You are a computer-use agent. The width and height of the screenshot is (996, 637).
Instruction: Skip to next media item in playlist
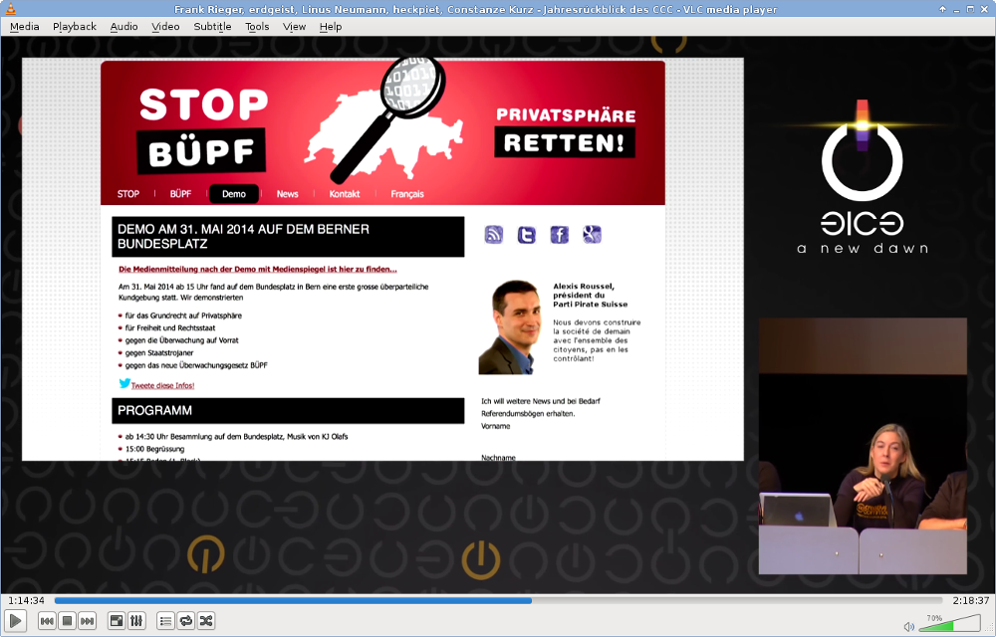pos(87,620)
